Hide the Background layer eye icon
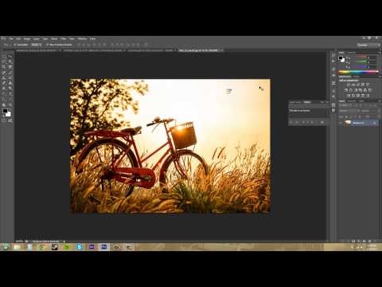This screenshot has width=382, height=287. click(341, 123)
